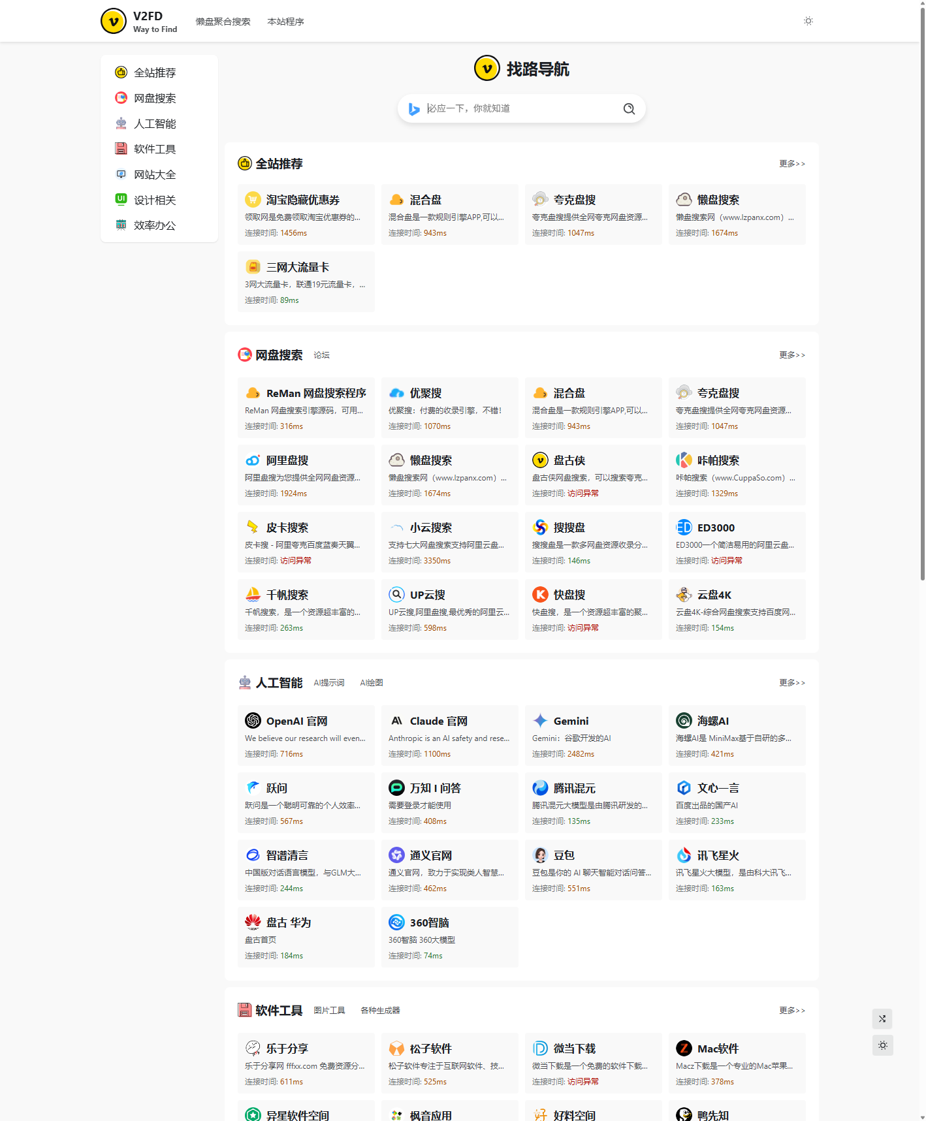Open the 淘宝隐藏优惠券 card
This screenshot has height=1121, width=926.
click(306, 214)
